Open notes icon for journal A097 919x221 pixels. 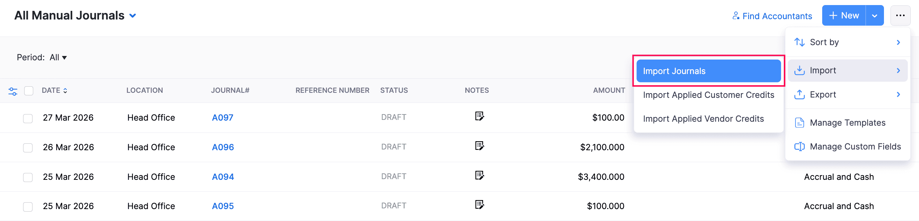point(479,116)
